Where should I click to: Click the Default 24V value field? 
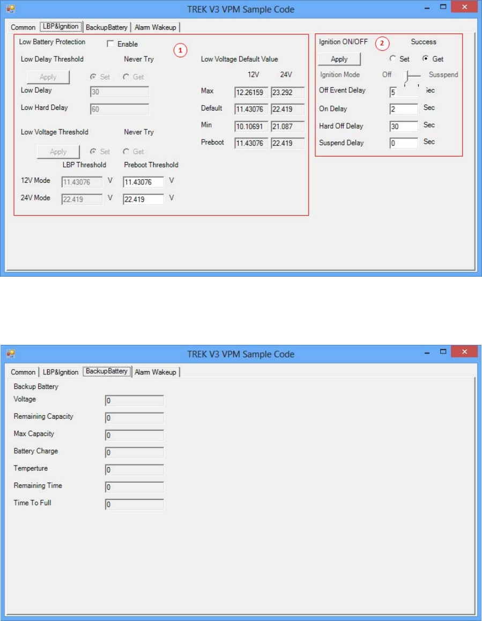(x=287, y=109)
